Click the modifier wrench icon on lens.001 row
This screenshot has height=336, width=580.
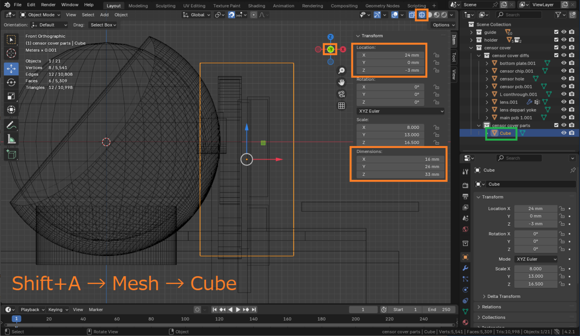(x=529, y=102)
